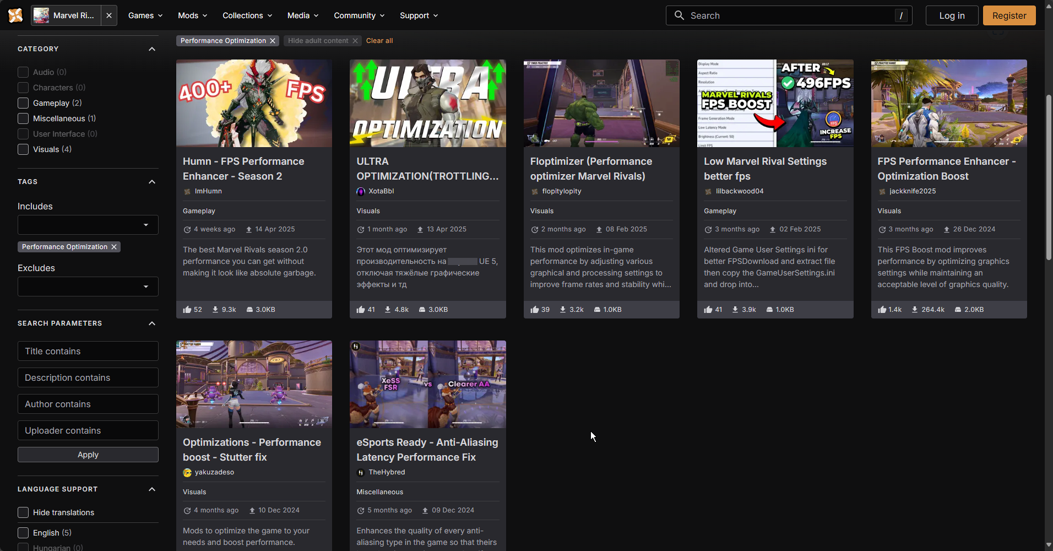Click yakuzadeso author avatar icon
Viewport: 1053px width, 551px height.
[x=187, y=473]
